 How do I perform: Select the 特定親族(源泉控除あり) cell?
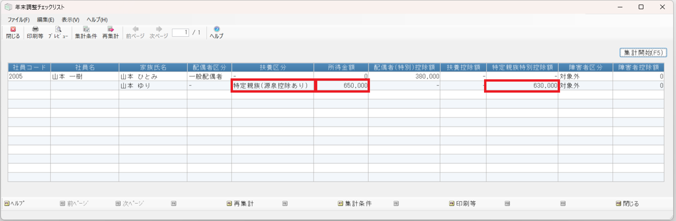[x=273, y=86]
